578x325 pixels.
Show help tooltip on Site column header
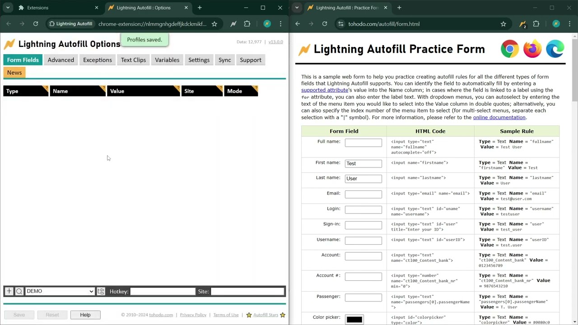pos(220,88)
